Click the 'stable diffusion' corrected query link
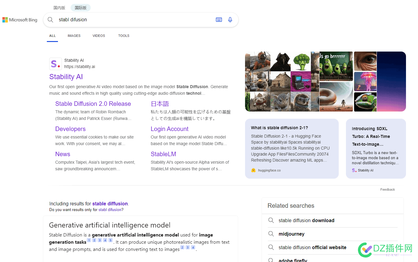 point(110,204)
